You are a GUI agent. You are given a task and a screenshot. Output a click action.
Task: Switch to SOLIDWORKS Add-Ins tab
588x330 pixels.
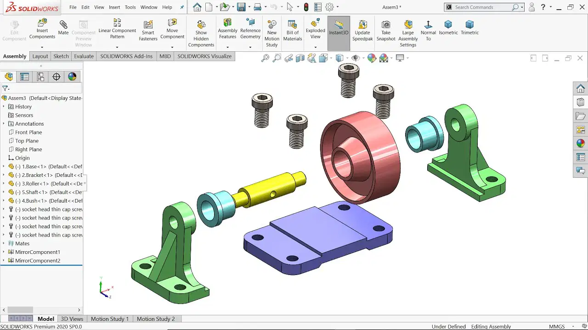(x=126, y=56)
